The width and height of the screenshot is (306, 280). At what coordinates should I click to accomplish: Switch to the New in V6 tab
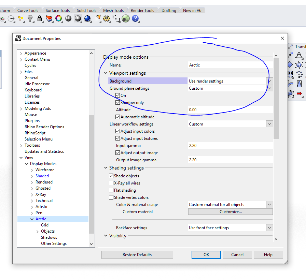click(x=192, y=11)
